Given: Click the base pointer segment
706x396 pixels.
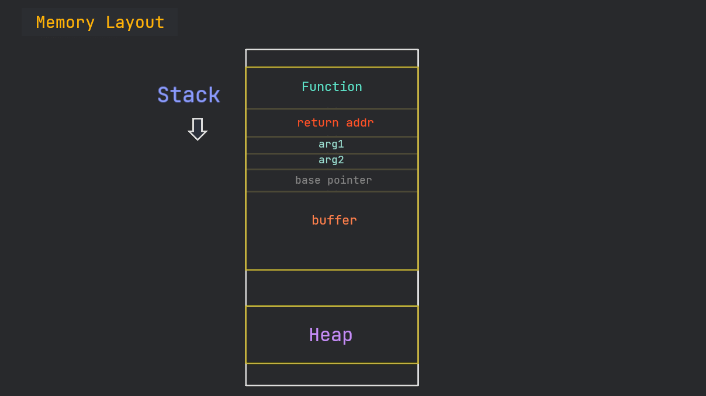Looking at the screenshot, I should tap(333, 180).
